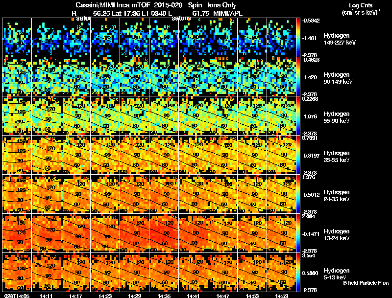392x298 pixels.
Task: Select the color bar beside Hydrogen 55-90 keV
Action: 298,116
